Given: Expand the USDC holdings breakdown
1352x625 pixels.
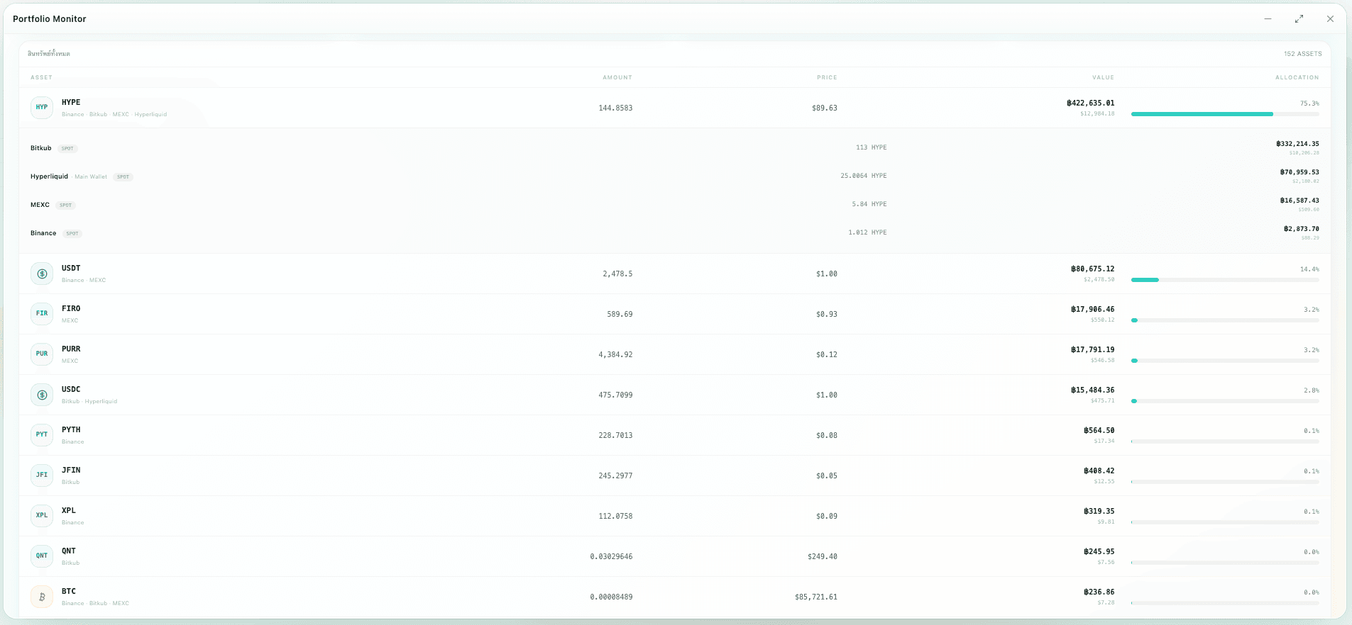Looking at the screenshot, I should pos(675,395).
